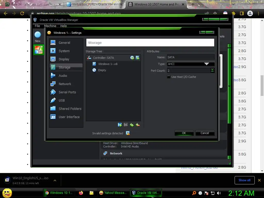The height and width of the screenshot is (198, 264).
Task: Click the Port Count spinner arrows
Action: pos(212,71)
